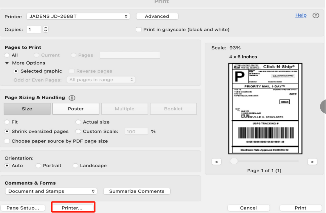
Task: Cancel the print dialog
Action: click(248, 208)
